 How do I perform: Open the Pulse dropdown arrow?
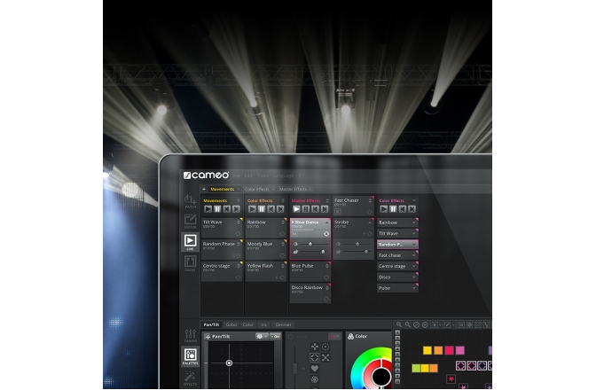coord(414,288)
